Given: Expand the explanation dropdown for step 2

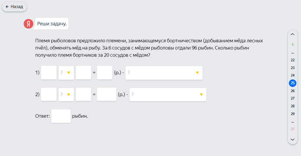Looking at the screenshot, I should click(x=168, y=95).
